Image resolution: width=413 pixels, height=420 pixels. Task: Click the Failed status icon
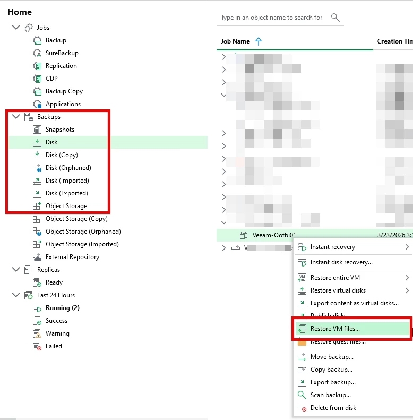37,346
